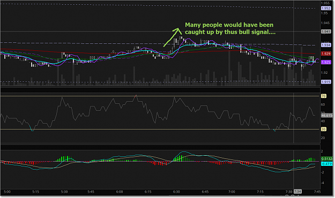
Task: Click the 1.95 price axis value
Action: click(x=324, y=13)
